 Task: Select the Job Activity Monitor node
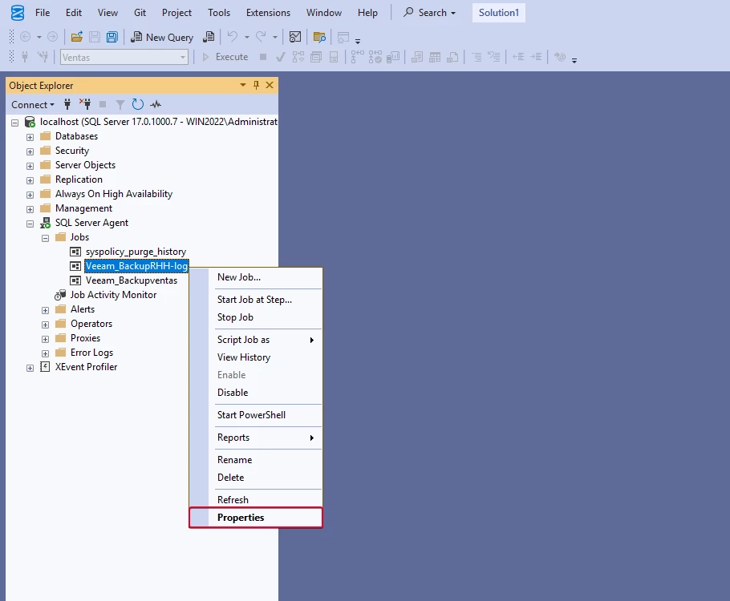click(113, 295)
